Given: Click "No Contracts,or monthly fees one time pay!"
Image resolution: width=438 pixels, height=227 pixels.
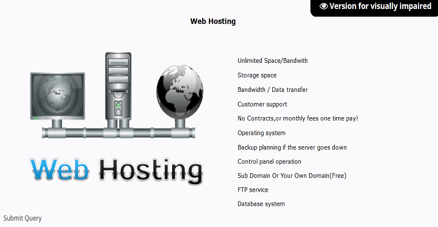Looking at the screenshot, I should pos(298,119).
